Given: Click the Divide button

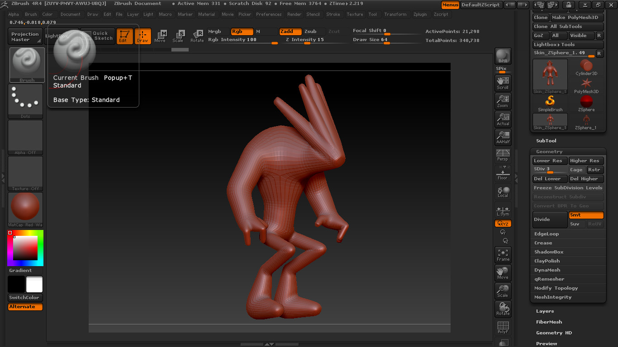Looking at the screenshot, I should point(550,220).
